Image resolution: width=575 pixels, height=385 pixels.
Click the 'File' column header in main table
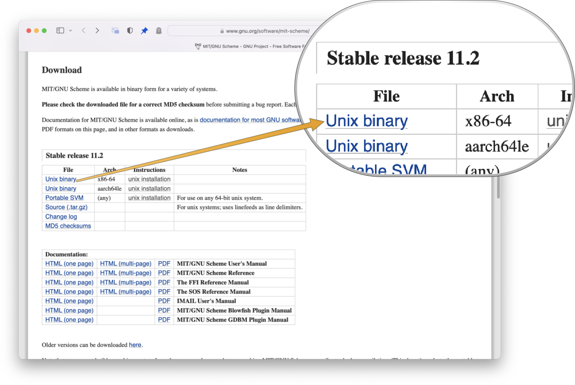pos(68,170)
